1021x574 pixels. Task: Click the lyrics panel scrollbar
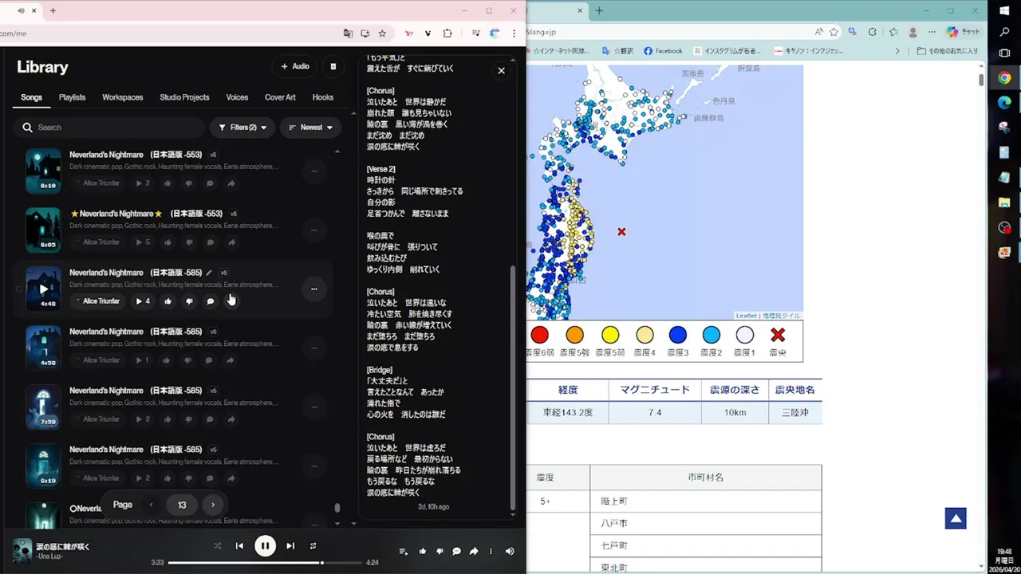point(513,387)
